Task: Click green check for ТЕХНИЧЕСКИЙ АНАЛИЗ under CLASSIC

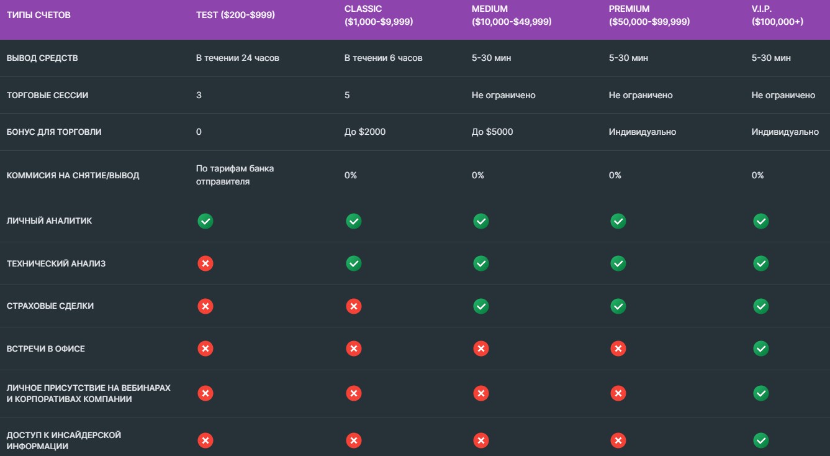Action: coord(354,263)
